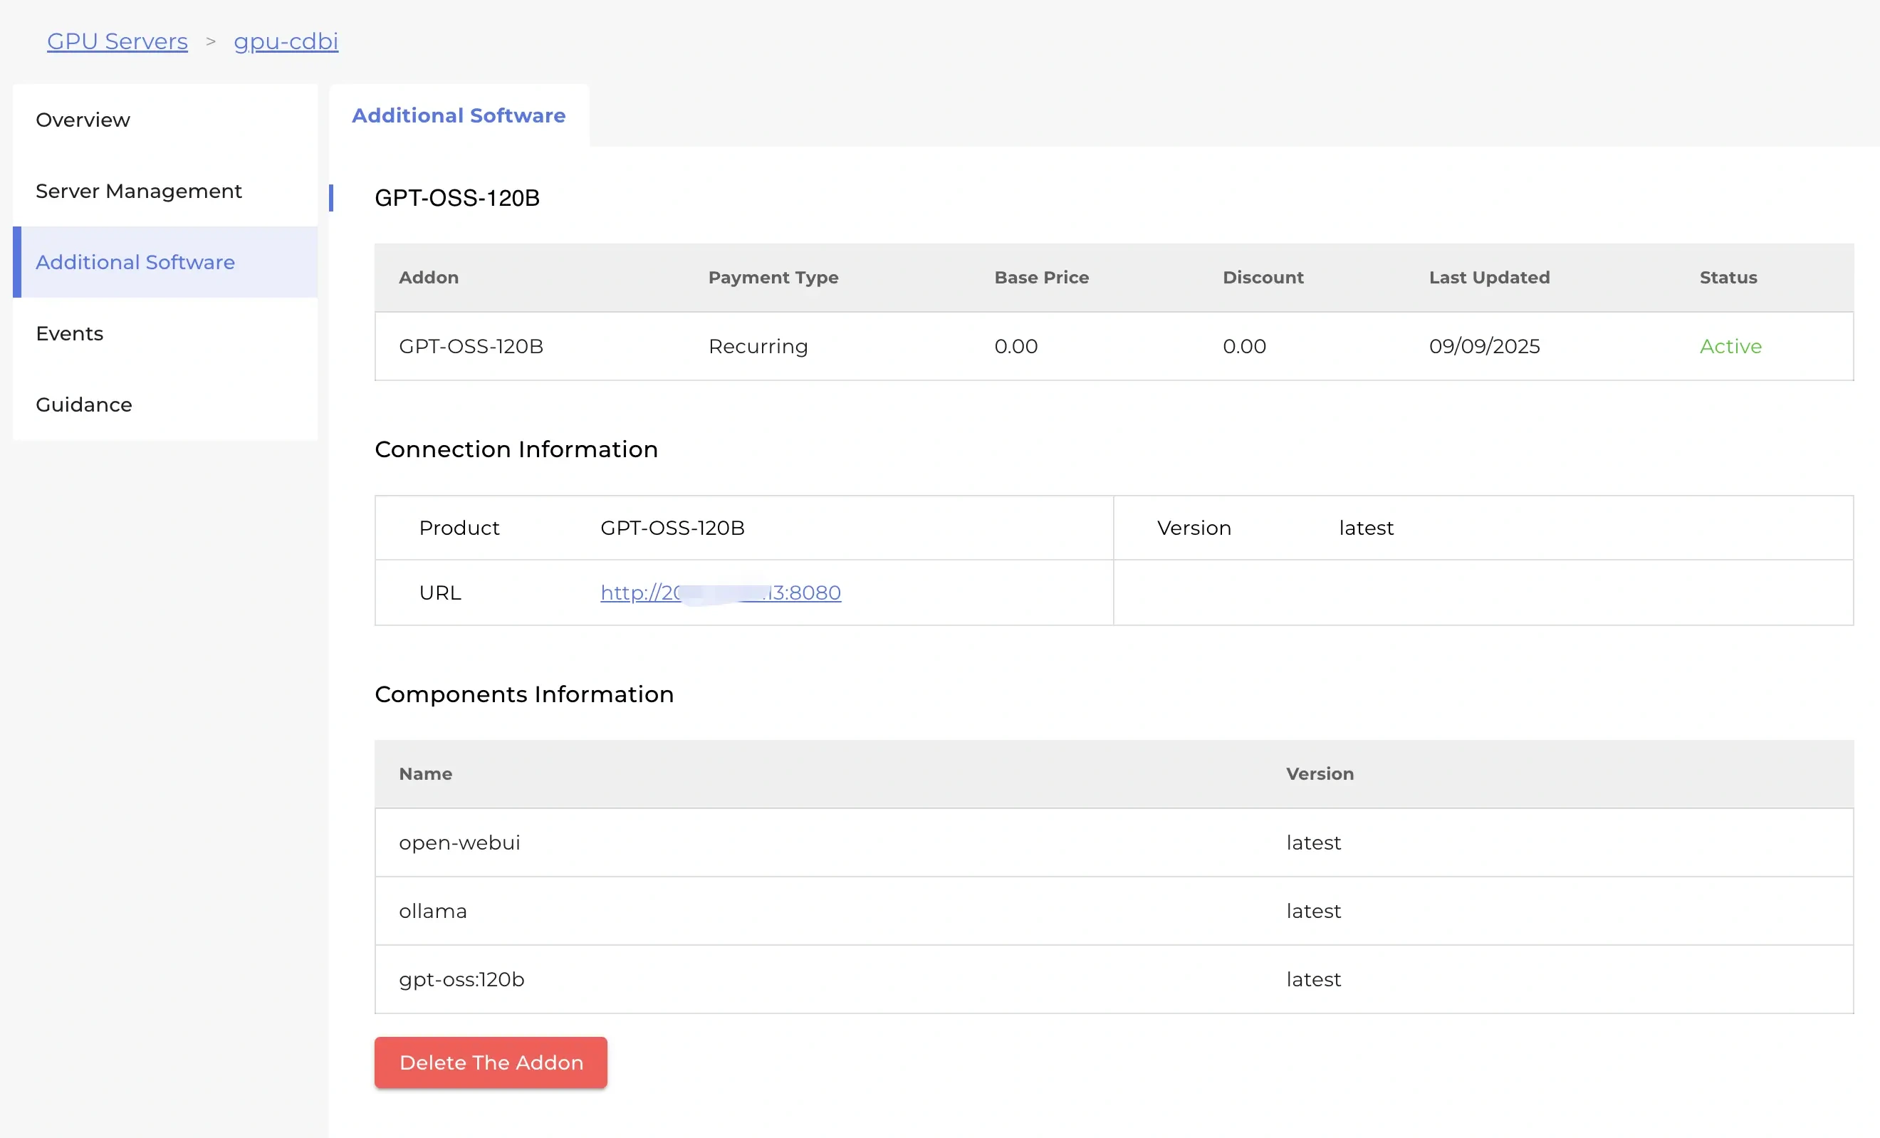Click the Name column header
The image size is (1880, 1138).
(x=425, y=773)
